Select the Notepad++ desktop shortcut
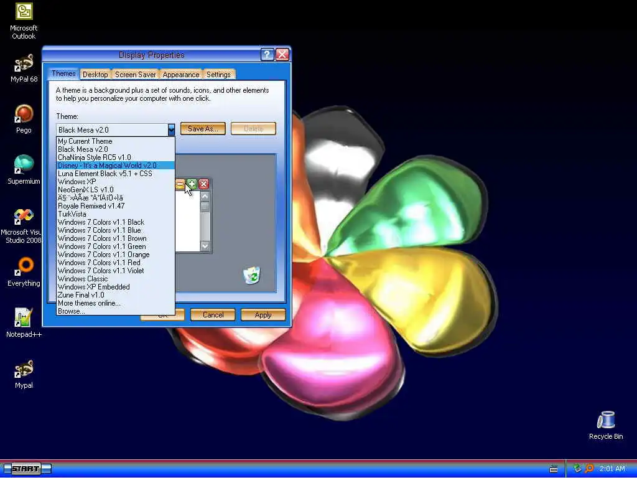 click(24, 323)
